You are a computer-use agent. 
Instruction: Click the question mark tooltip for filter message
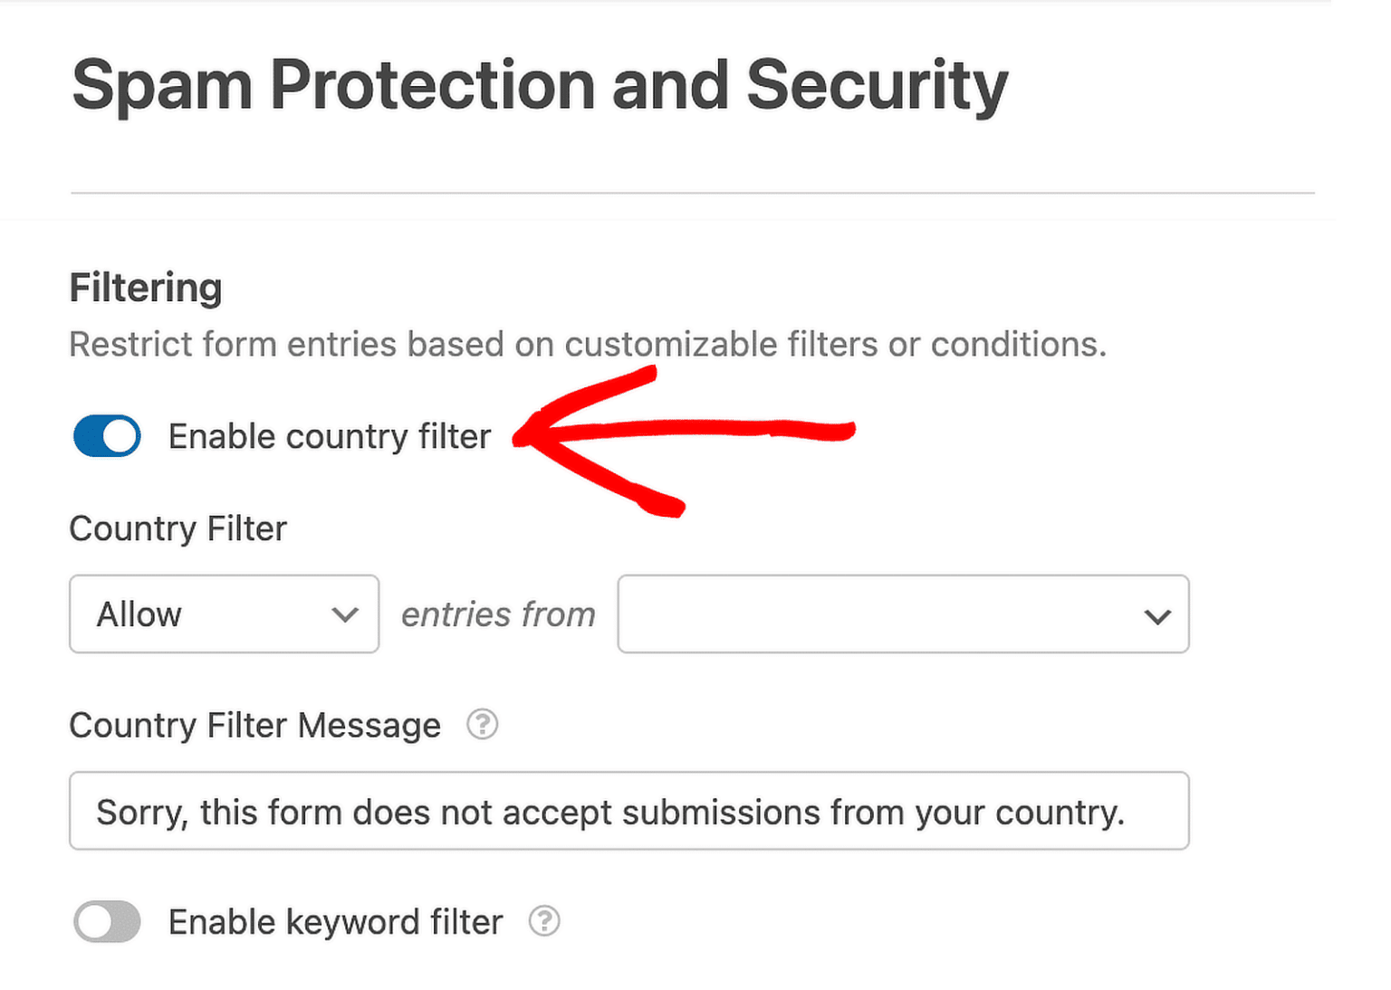483,725
